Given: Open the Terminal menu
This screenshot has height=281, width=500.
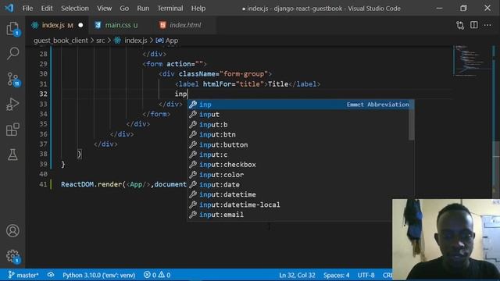Looking at the screenshot, I should pos(170,9).
